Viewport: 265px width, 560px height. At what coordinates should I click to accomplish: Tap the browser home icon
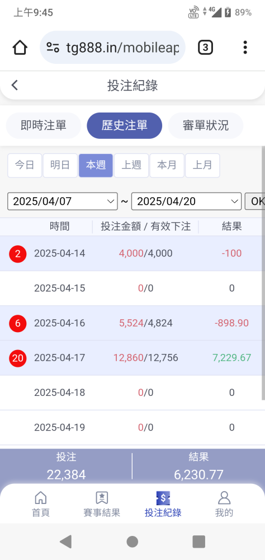(x=20, y=48)
